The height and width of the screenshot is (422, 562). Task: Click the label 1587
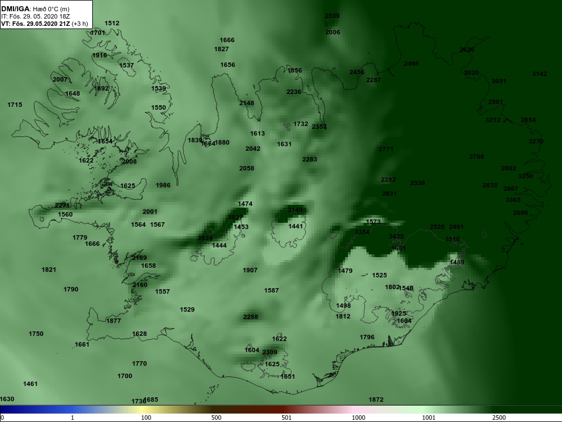pos(271,290)
